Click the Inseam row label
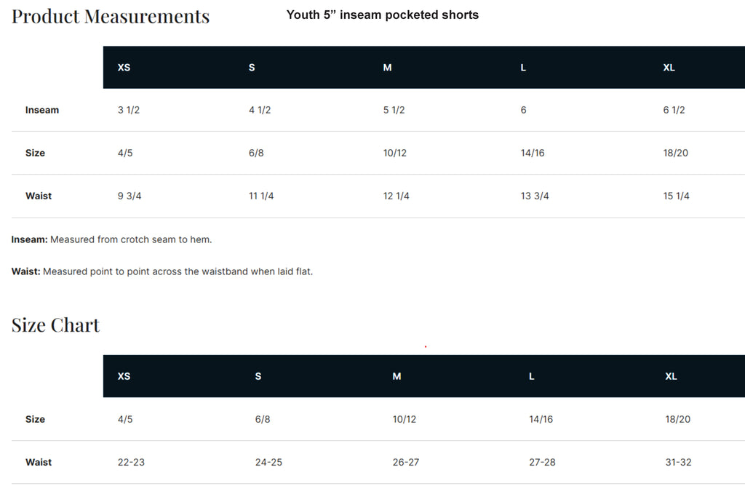The width and height of the screenshot is (745, 486). 41,110
